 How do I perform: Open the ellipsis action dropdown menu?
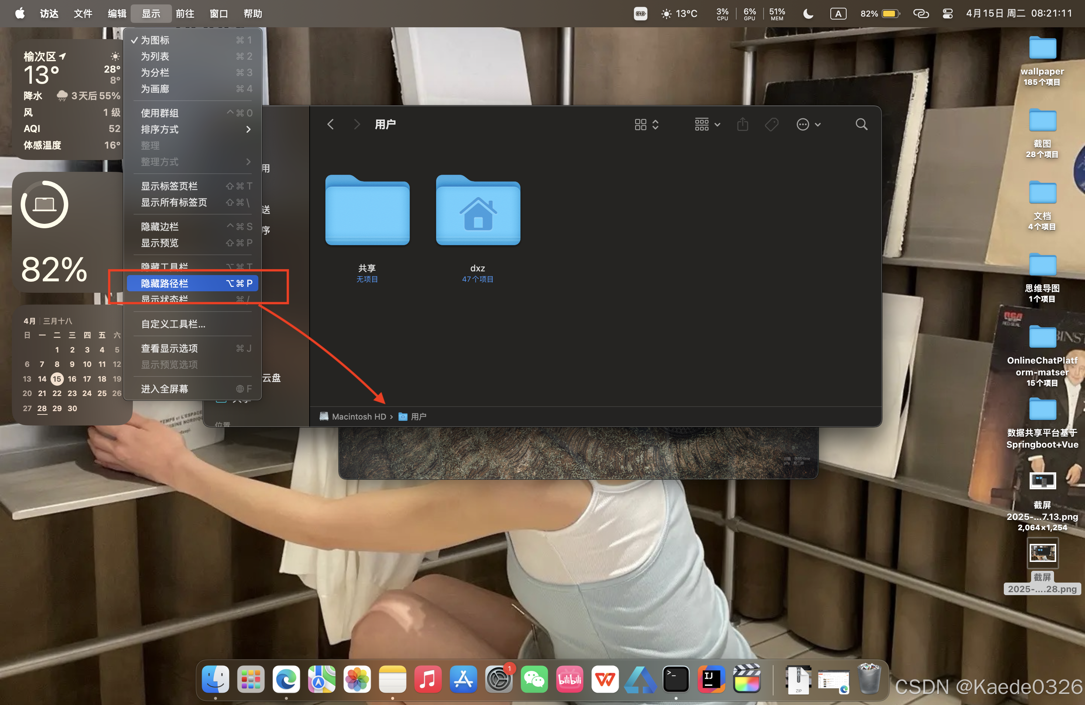pyautogui.click(x=808, y=124)
